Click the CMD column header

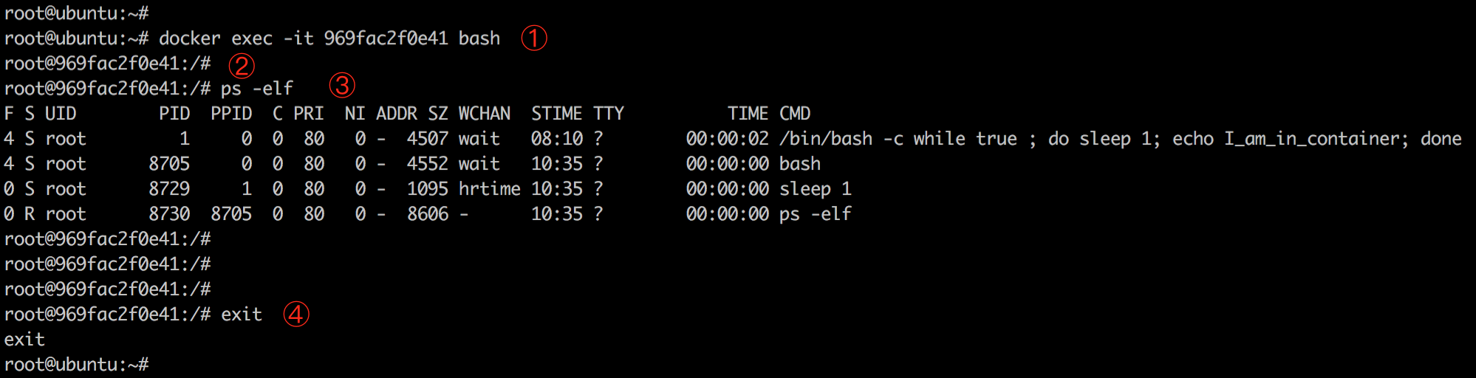point(795,114)
